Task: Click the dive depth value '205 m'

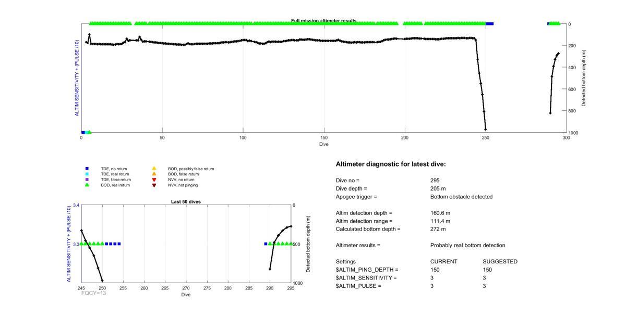Action: coord(438,188)
